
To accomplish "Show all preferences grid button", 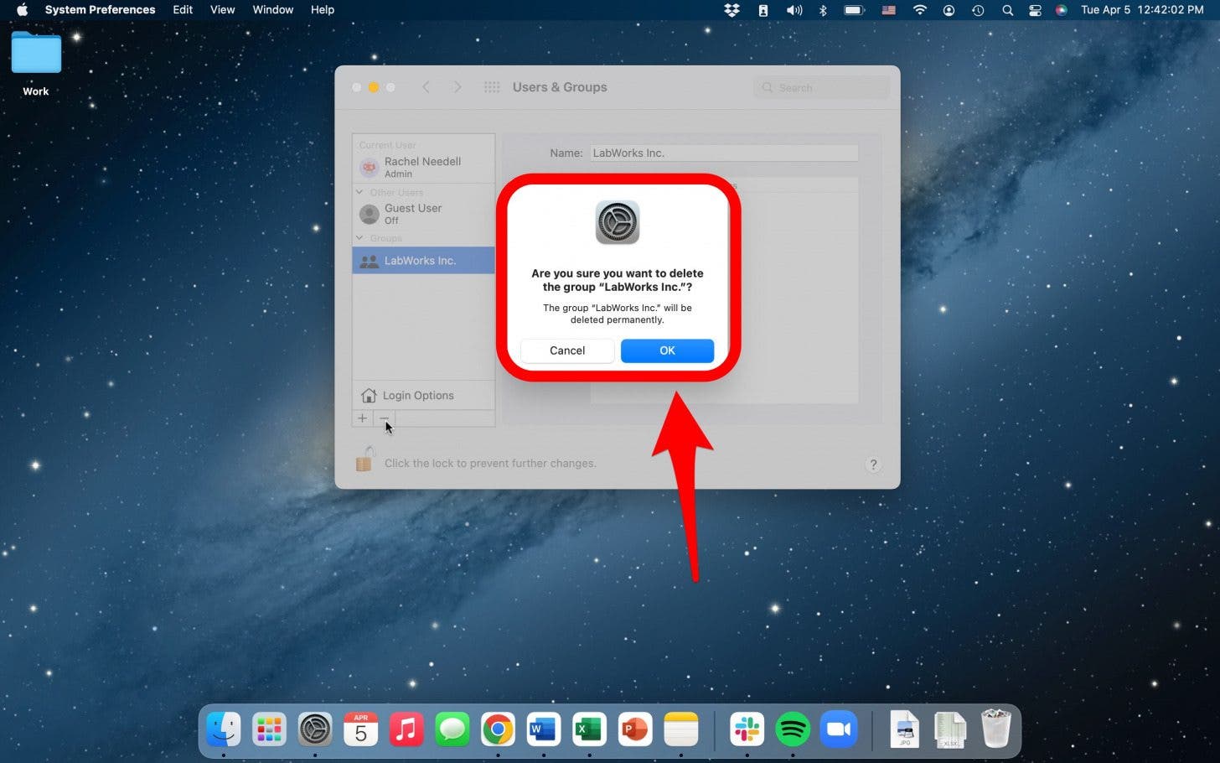I will (x=492, y=87).
